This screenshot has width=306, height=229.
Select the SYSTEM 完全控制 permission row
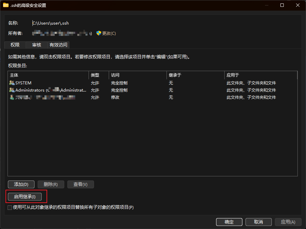[x=119, y=83]
